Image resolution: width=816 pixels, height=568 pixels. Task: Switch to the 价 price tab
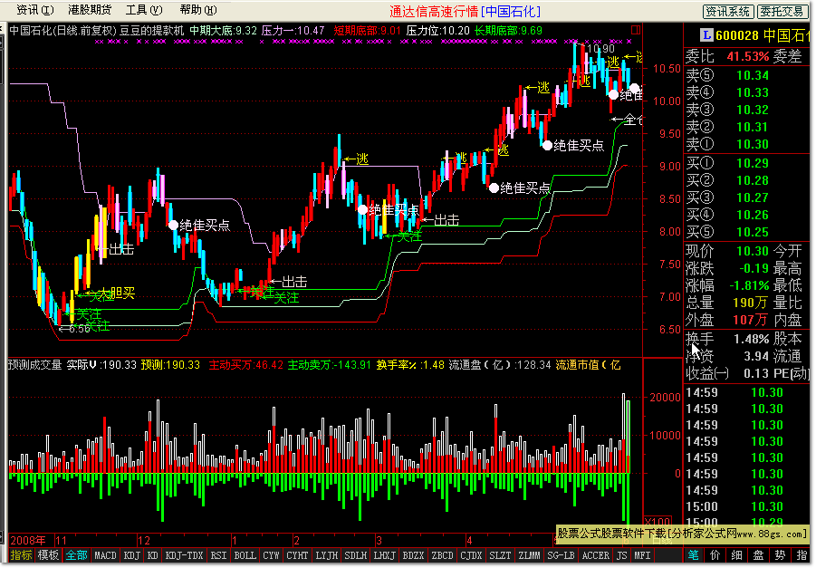(715, 555)
